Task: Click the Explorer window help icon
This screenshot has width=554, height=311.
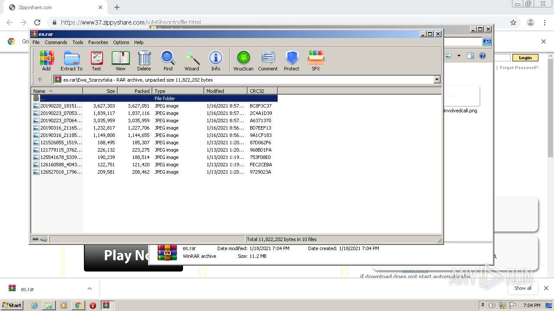Action: 483,56
